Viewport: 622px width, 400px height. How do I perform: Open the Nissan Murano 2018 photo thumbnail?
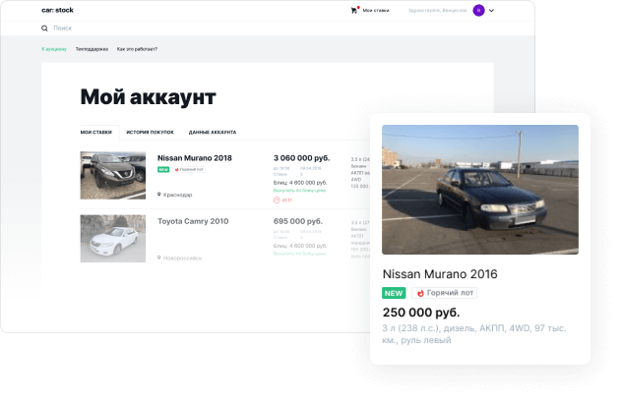tap(113, 175)
